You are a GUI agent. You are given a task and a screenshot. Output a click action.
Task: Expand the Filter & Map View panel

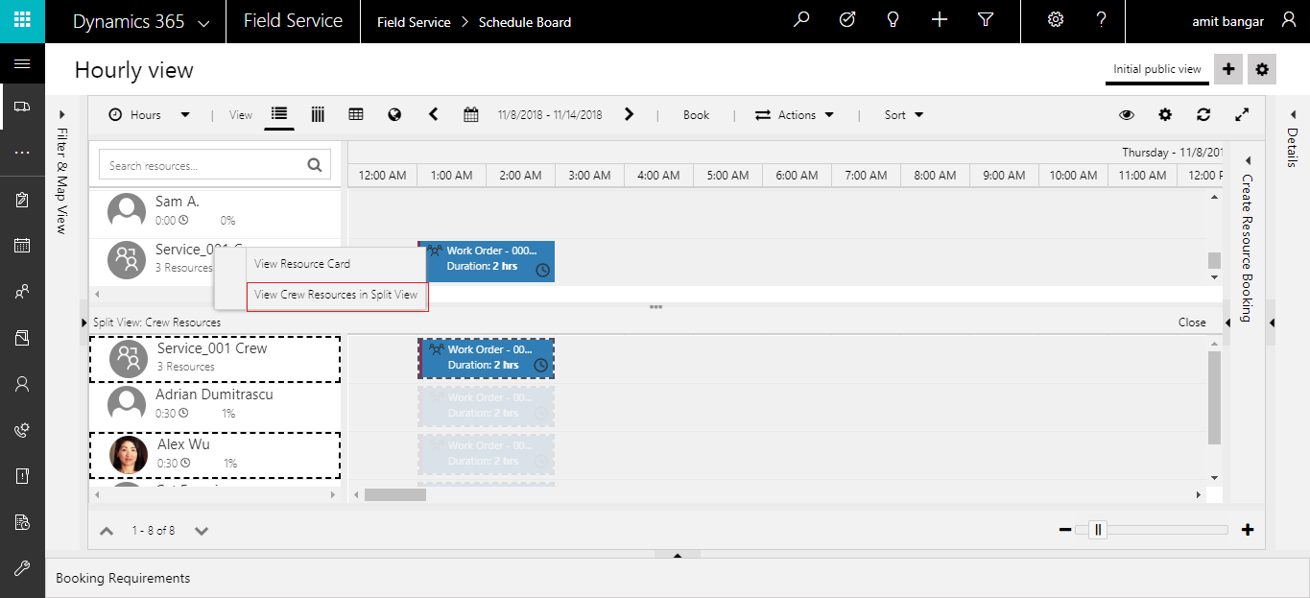[61, 114]
